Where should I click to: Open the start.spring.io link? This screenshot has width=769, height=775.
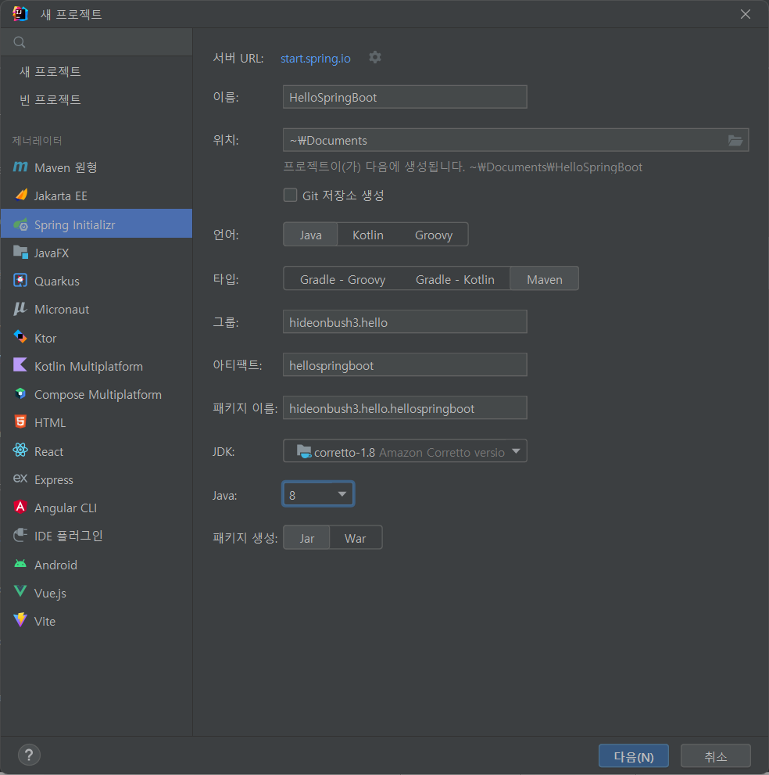[316, 59]
